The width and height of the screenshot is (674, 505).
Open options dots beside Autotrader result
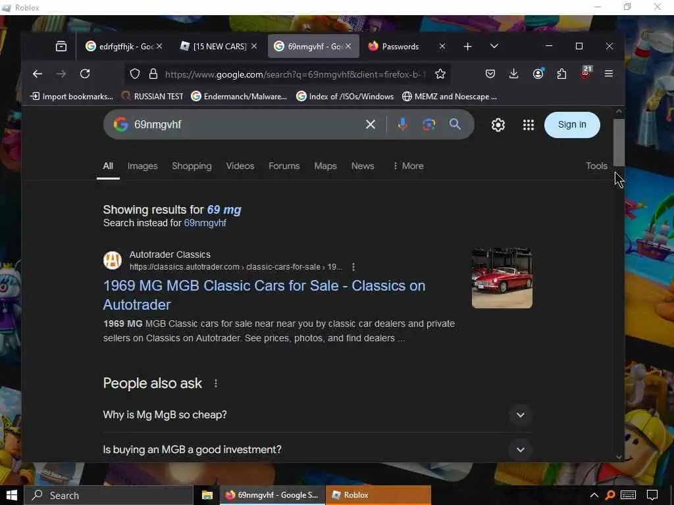[x=353, y=267]
